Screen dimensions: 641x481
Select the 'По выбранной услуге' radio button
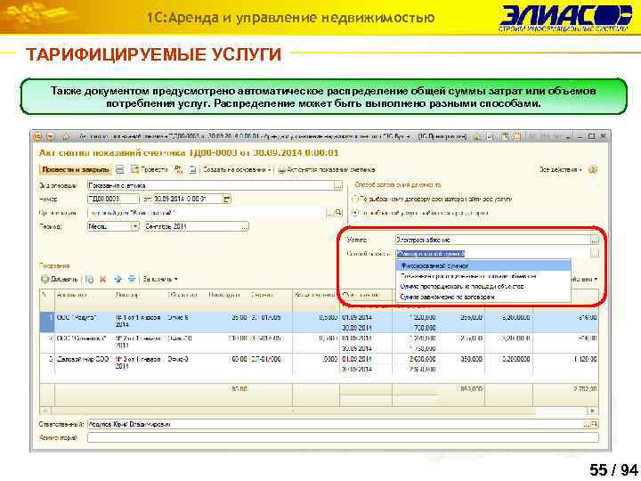tap(355, 213)
